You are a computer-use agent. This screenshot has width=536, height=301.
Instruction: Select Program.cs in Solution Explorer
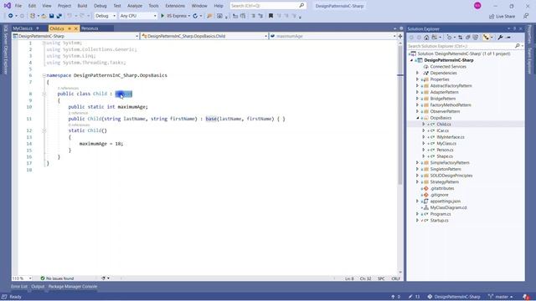(x=441, y=214)
